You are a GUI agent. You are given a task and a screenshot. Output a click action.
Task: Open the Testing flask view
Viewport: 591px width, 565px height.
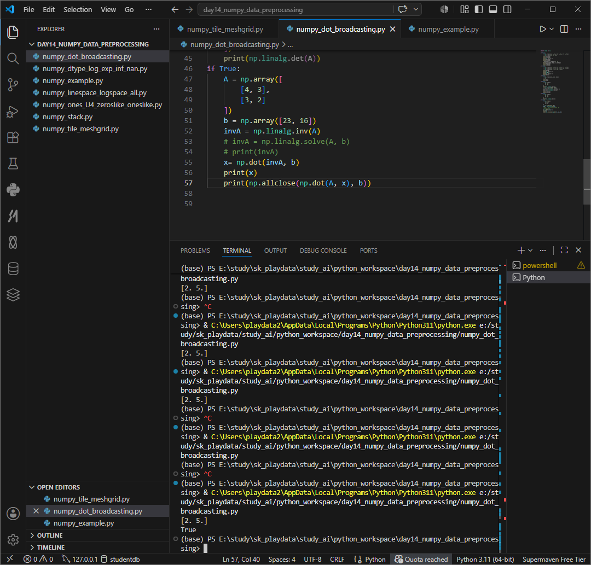(x=13, y=164)
